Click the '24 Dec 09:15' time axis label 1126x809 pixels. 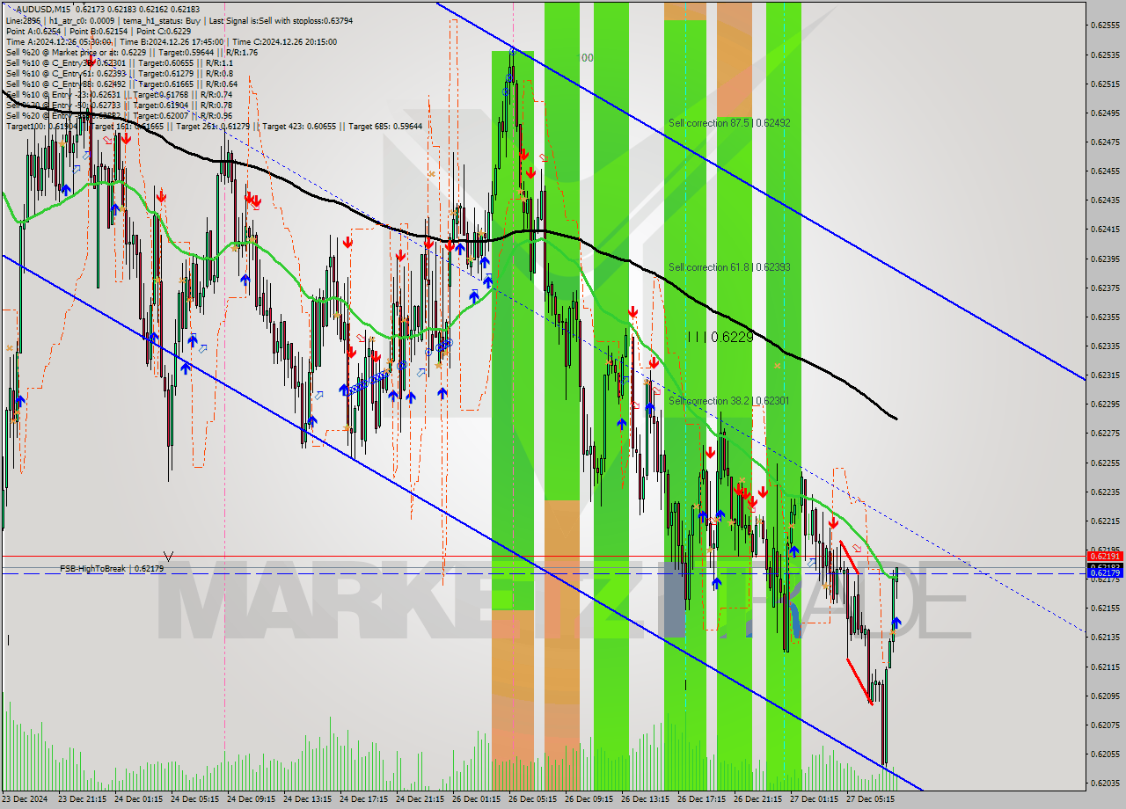click(252, 799)
